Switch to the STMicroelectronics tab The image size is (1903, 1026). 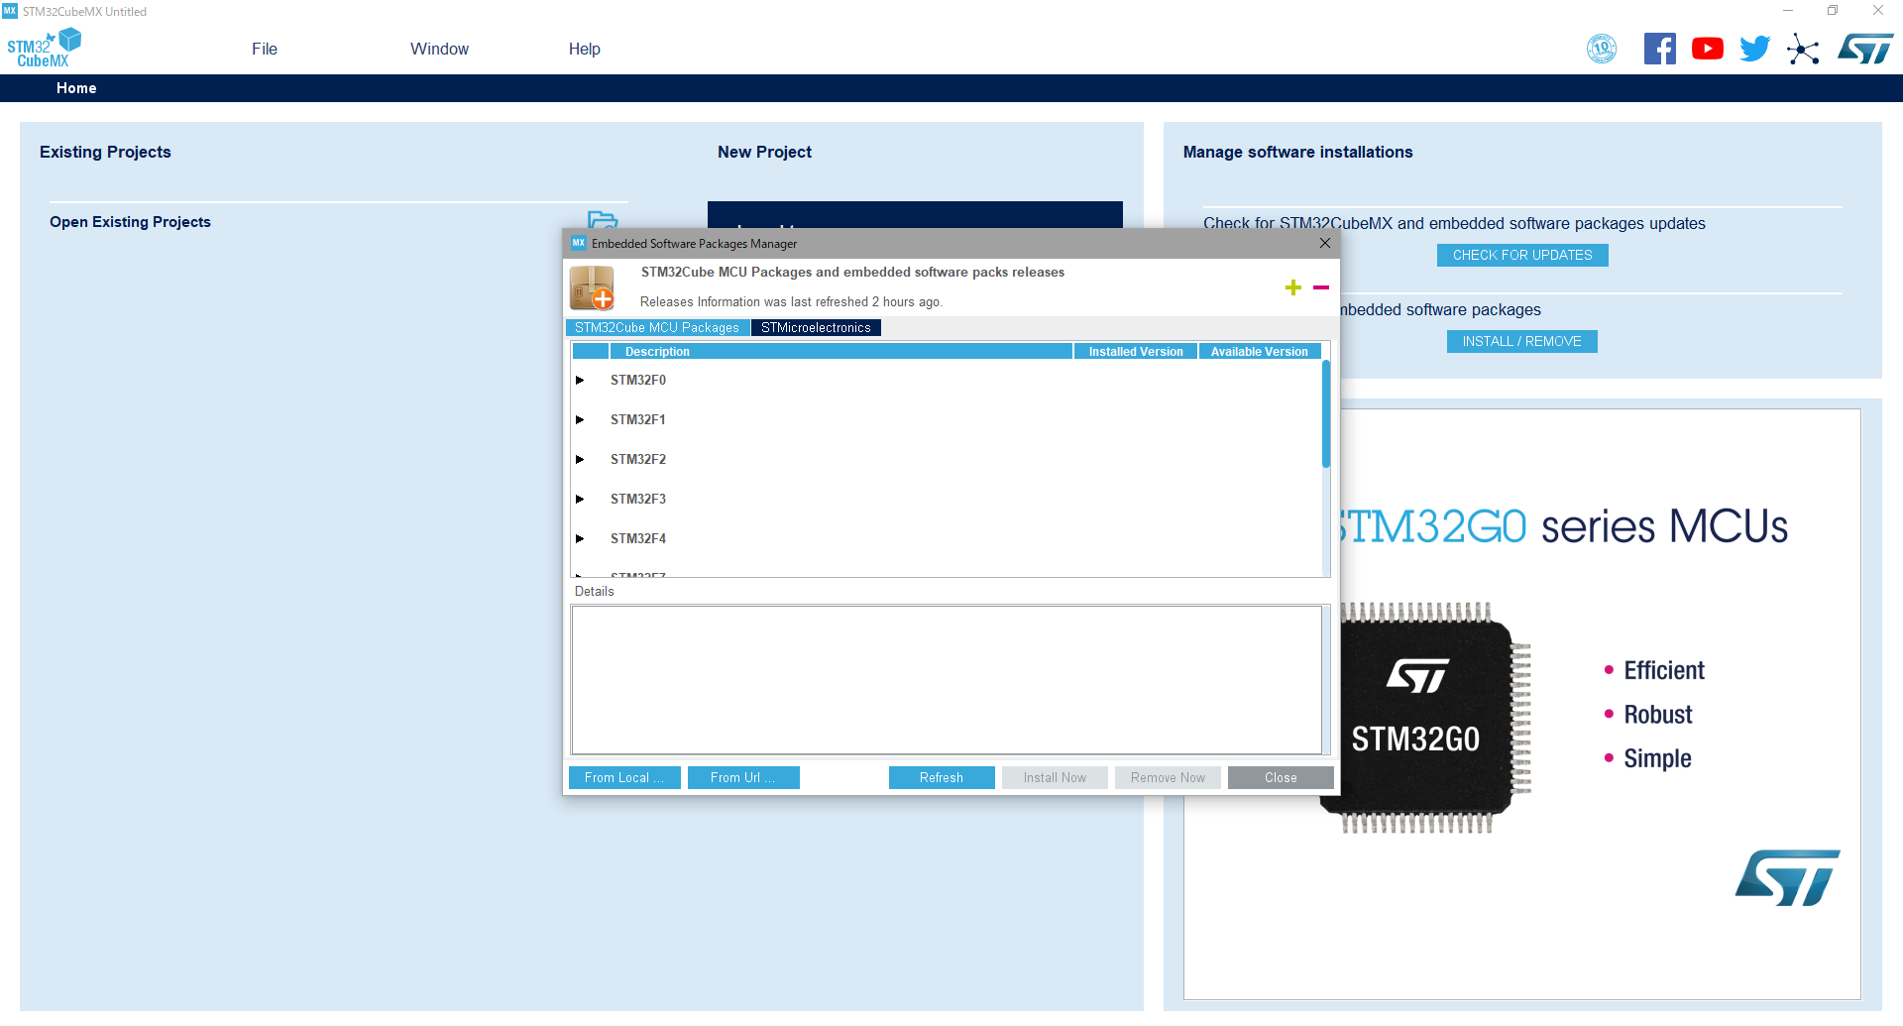pos(815,327)
